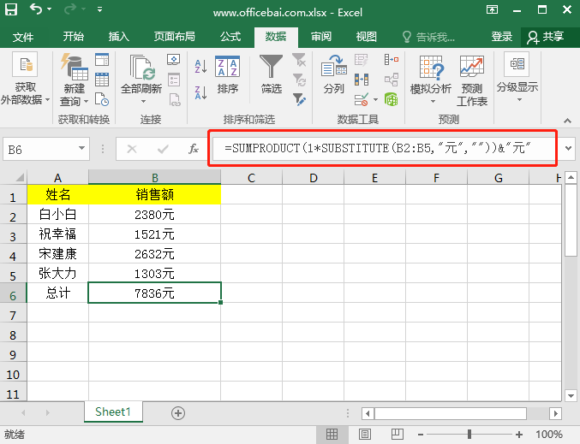Viewport: 580px width, 444px height.
Task: Toggle the 筛选 filter funnel
Action: (x=271, y=74)
